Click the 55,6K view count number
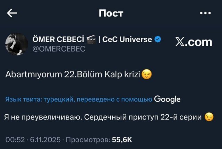222x149 pixels. tap(121, 139)
